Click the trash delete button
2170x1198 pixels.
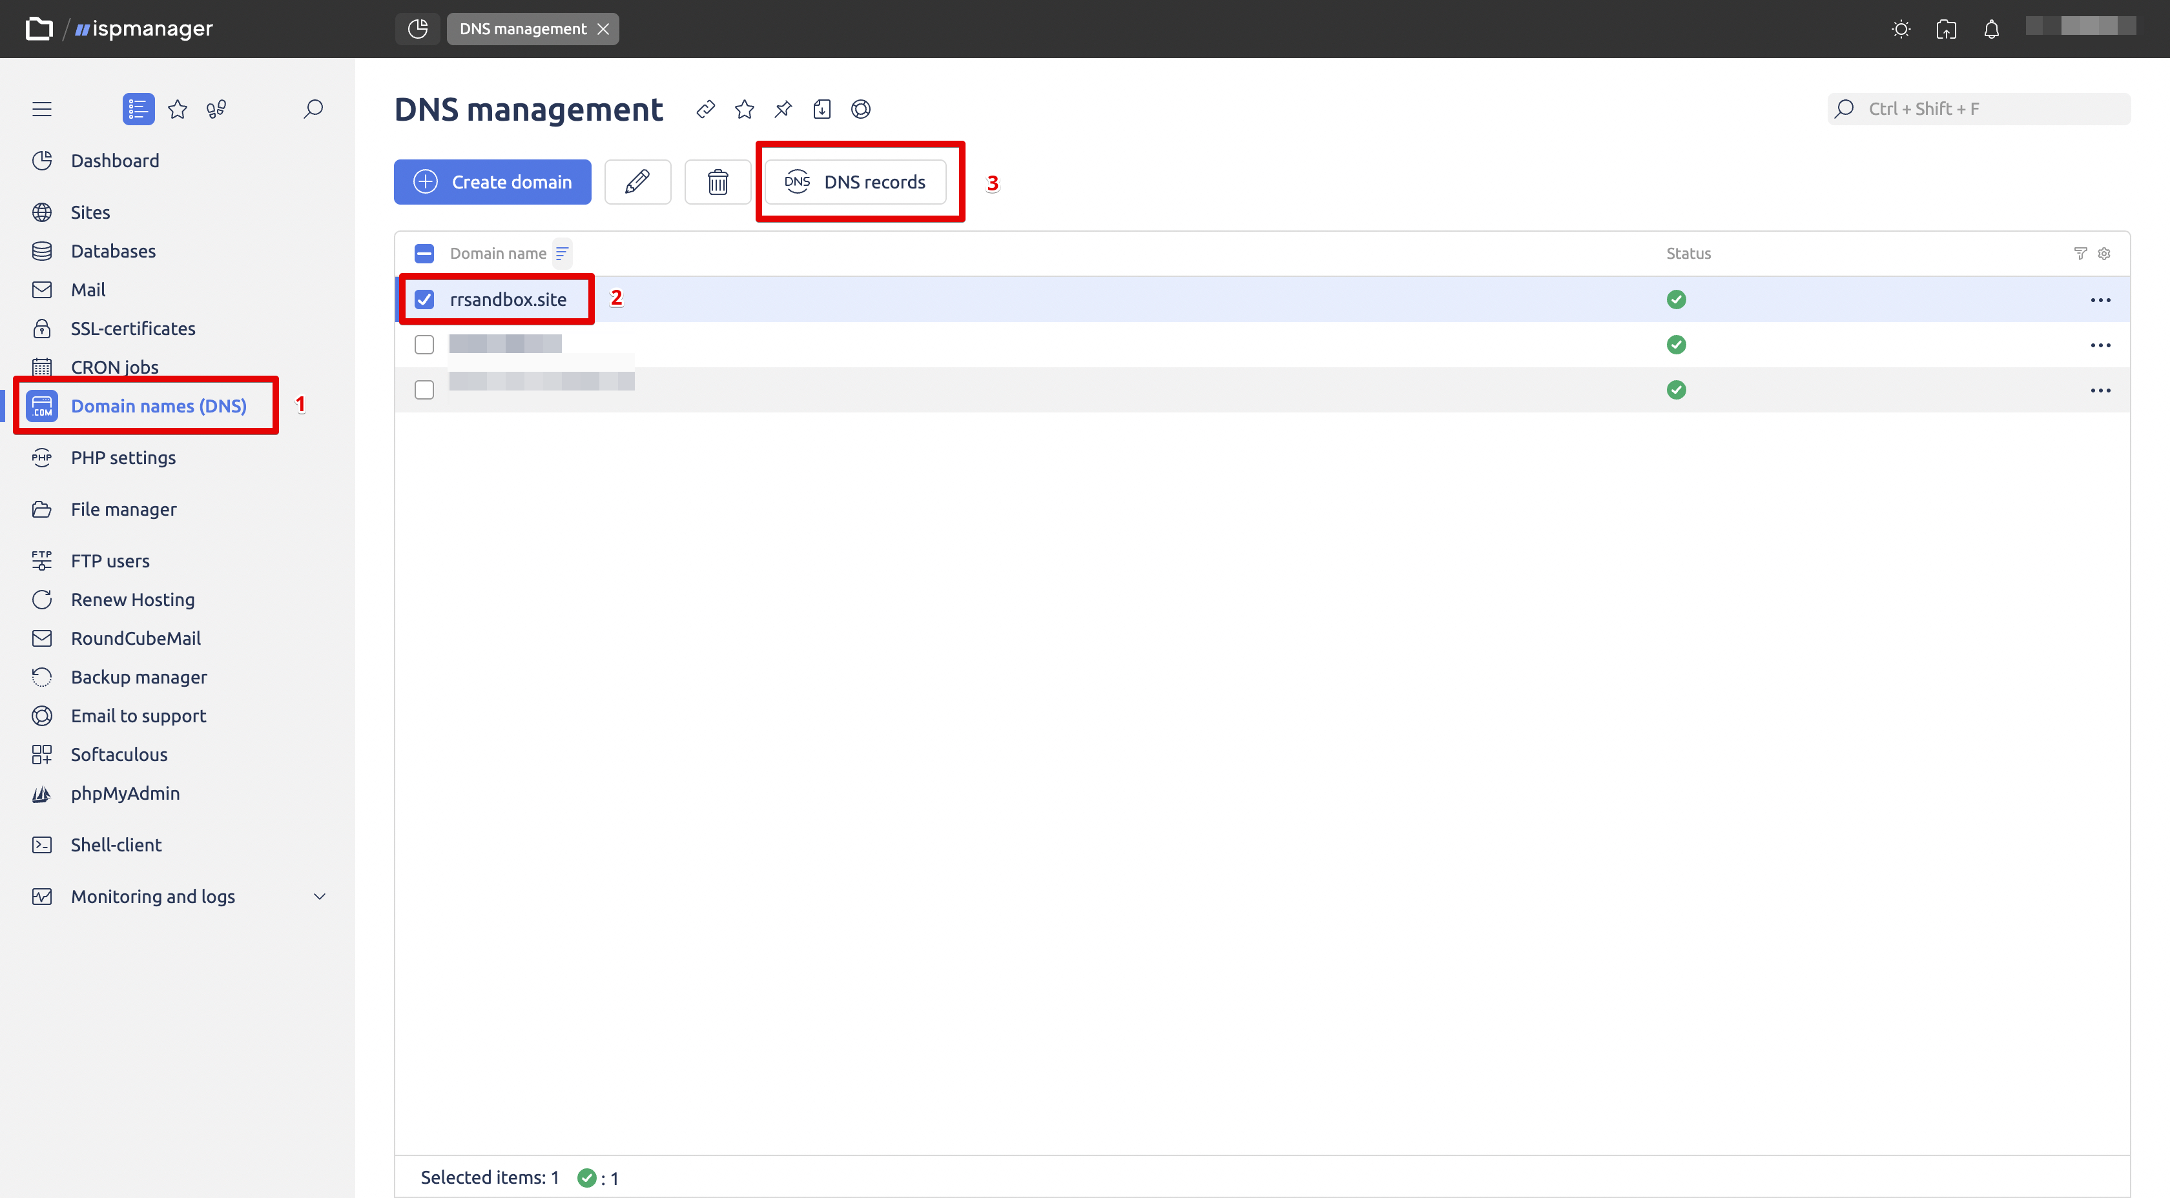click(x=718, y=182)
